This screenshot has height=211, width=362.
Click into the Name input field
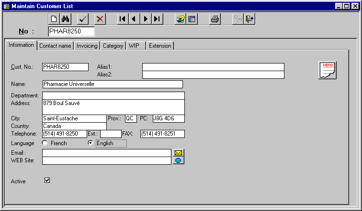pyautogui.click(x=113, y=84)
